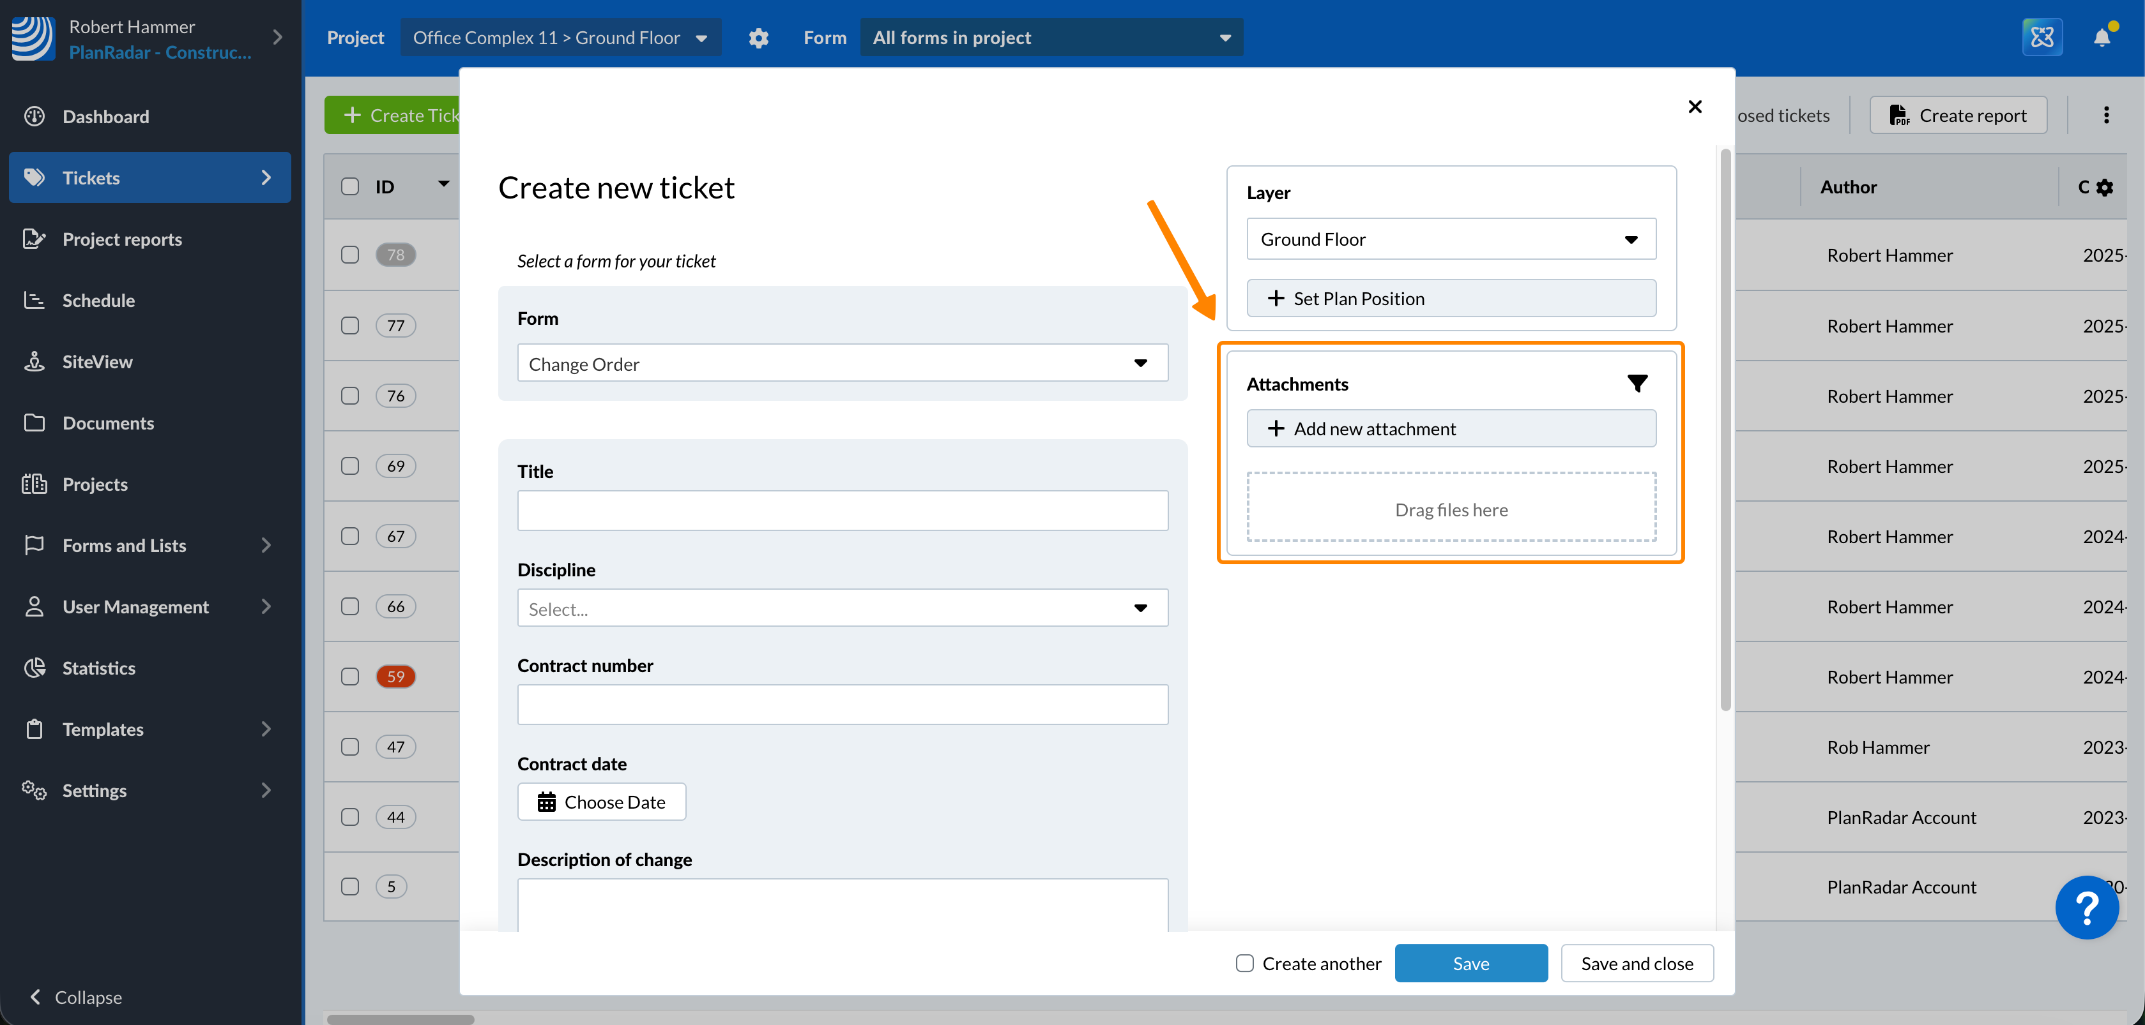Screen dimensions: 2145x1025
Task: Expand the Ground Floor layer dropdown
Action: coord(1451,239)
